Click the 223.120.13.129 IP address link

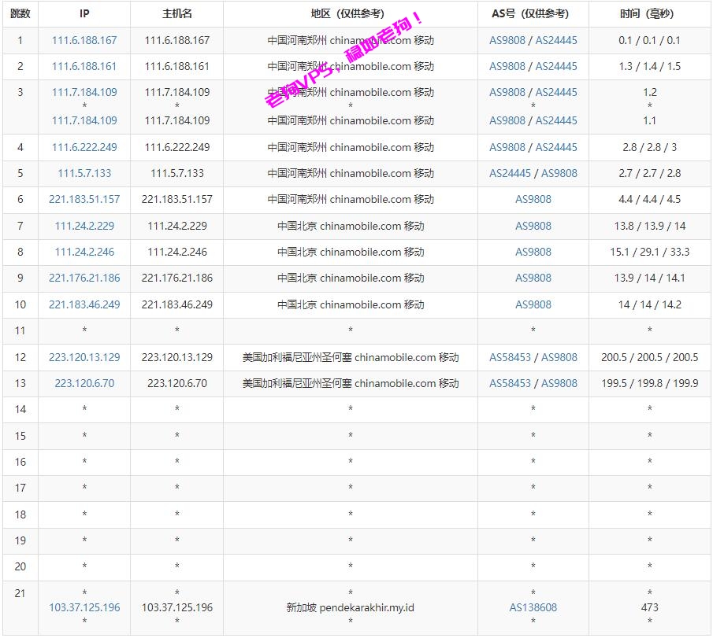coord(84,357)
